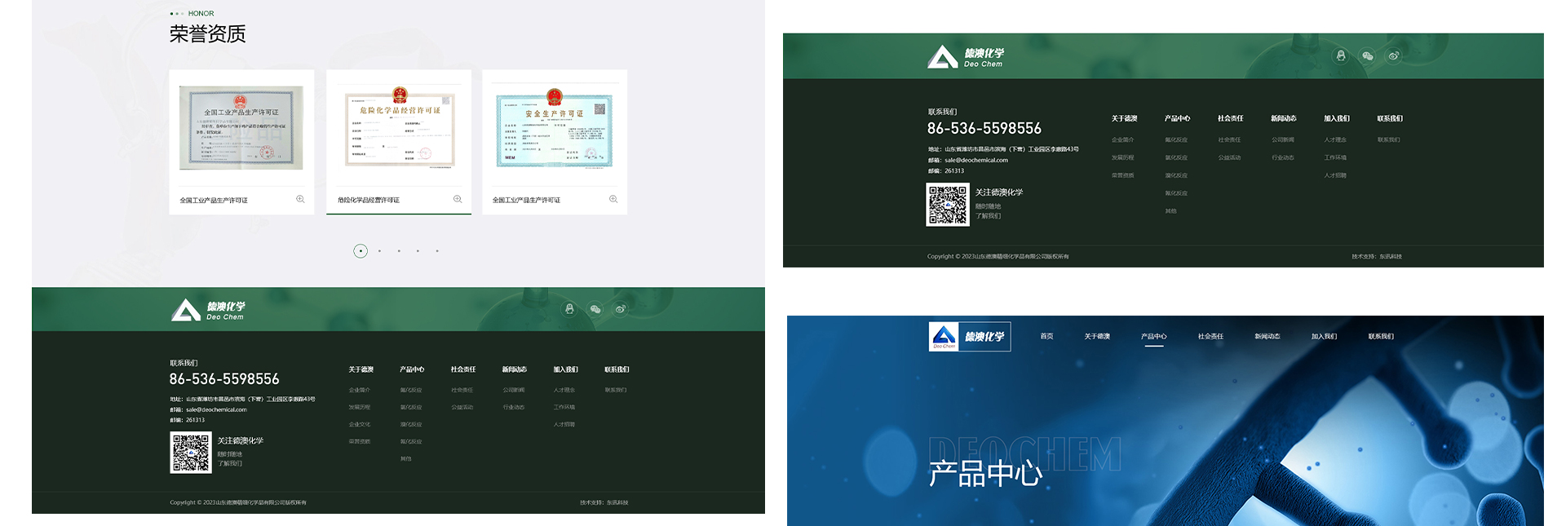Click magnifier icon on 安全生产许可证 certificate card
The height and width of the screenshot is (526, 1566).
(613, 199)
